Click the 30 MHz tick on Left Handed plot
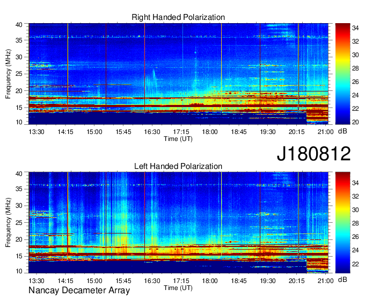Image resolution: width=365 pixels, height=297 pixels. 19,206
